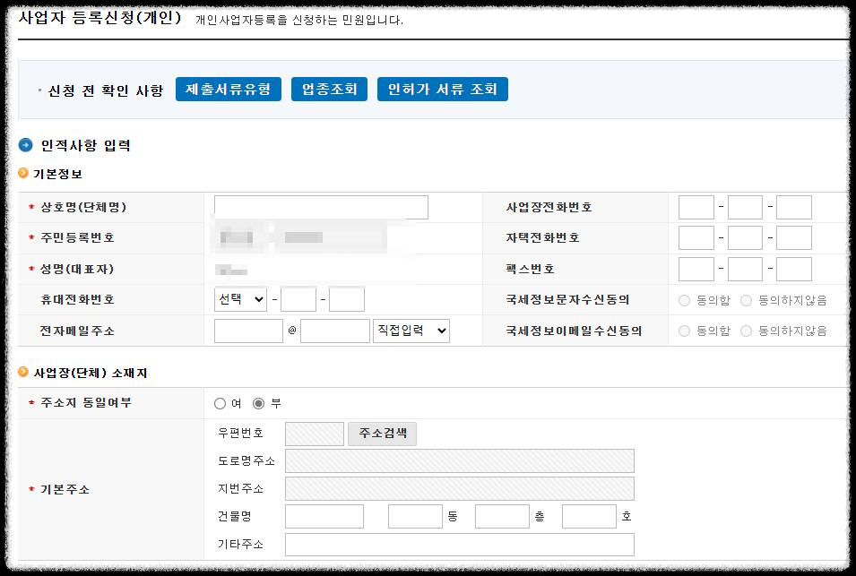Click the 기타주소 input field

click(460, 545)
